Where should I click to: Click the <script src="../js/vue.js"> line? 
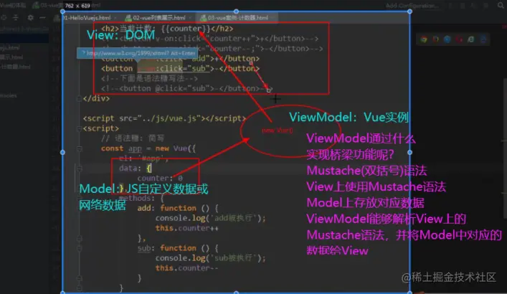point(164,118)
